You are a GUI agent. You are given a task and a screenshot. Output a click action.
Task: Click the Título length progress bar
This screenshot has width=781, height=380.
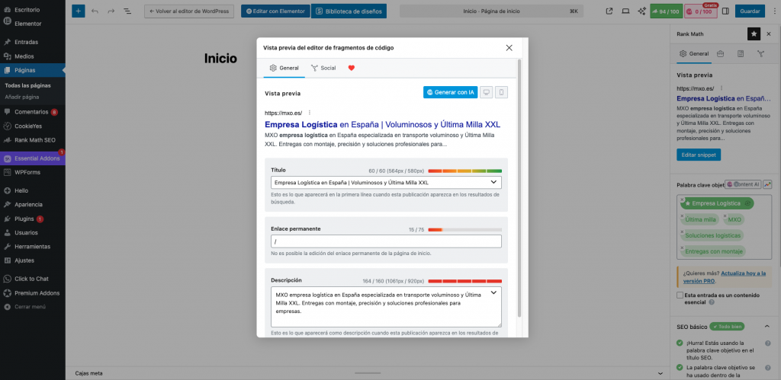click(464, 171)
